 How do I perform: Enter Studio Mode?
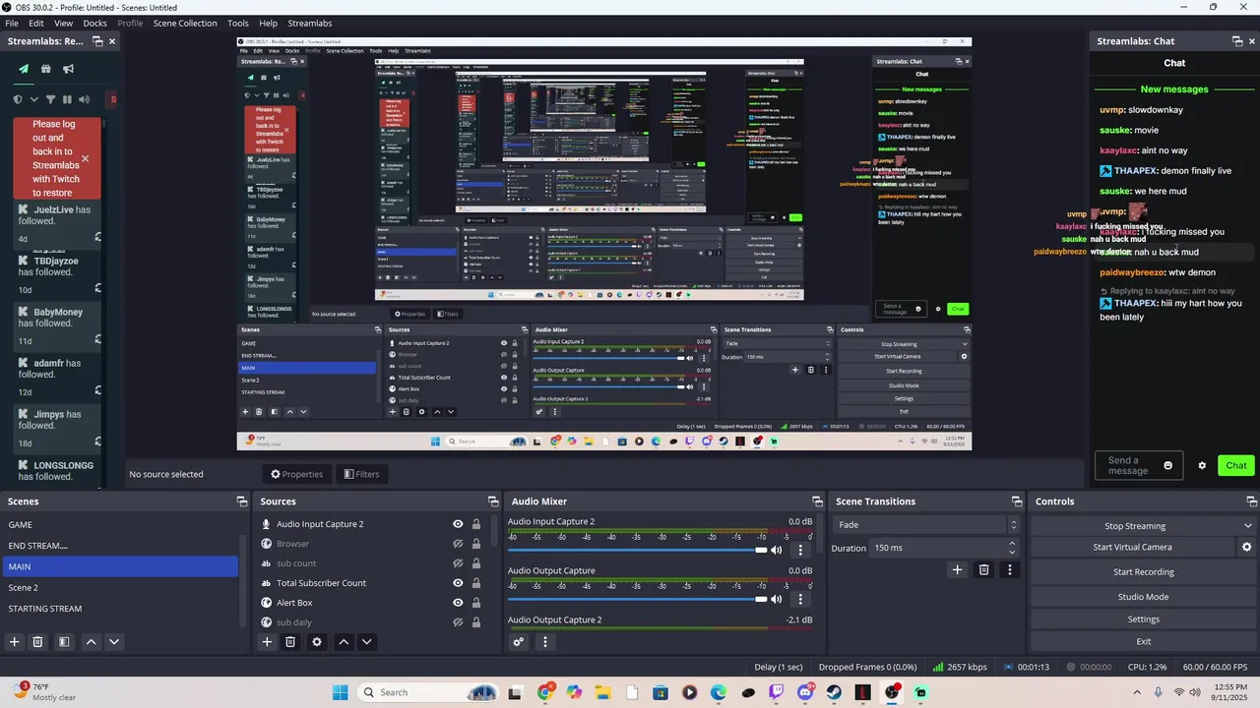pyautogui.click(x=1143, y=596)
